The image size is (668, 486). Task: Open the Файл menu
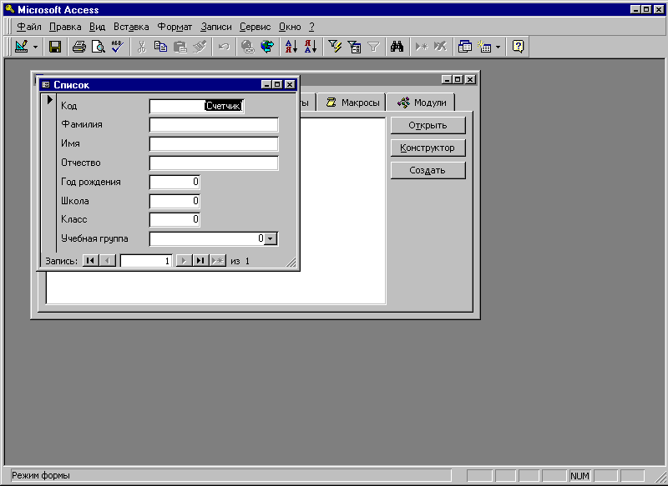pos(29,27)
